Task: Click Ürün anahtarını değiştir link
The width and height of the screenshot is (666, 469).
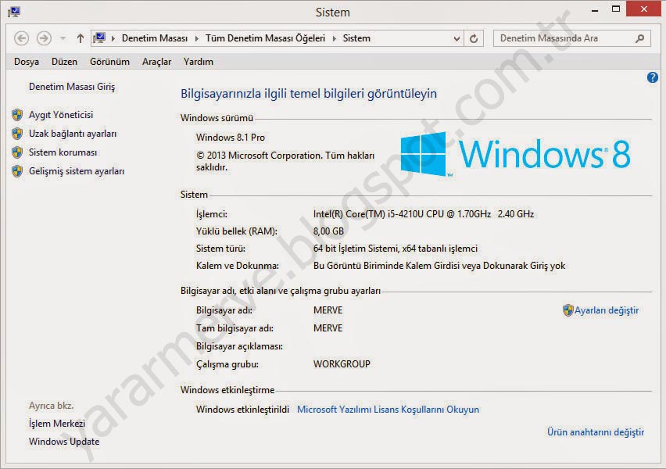Action: pyautogui.click(x=596, y=432)
